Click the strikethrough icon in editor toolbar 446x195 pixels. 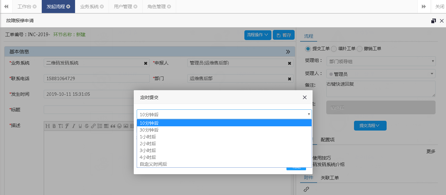point(86,126)
